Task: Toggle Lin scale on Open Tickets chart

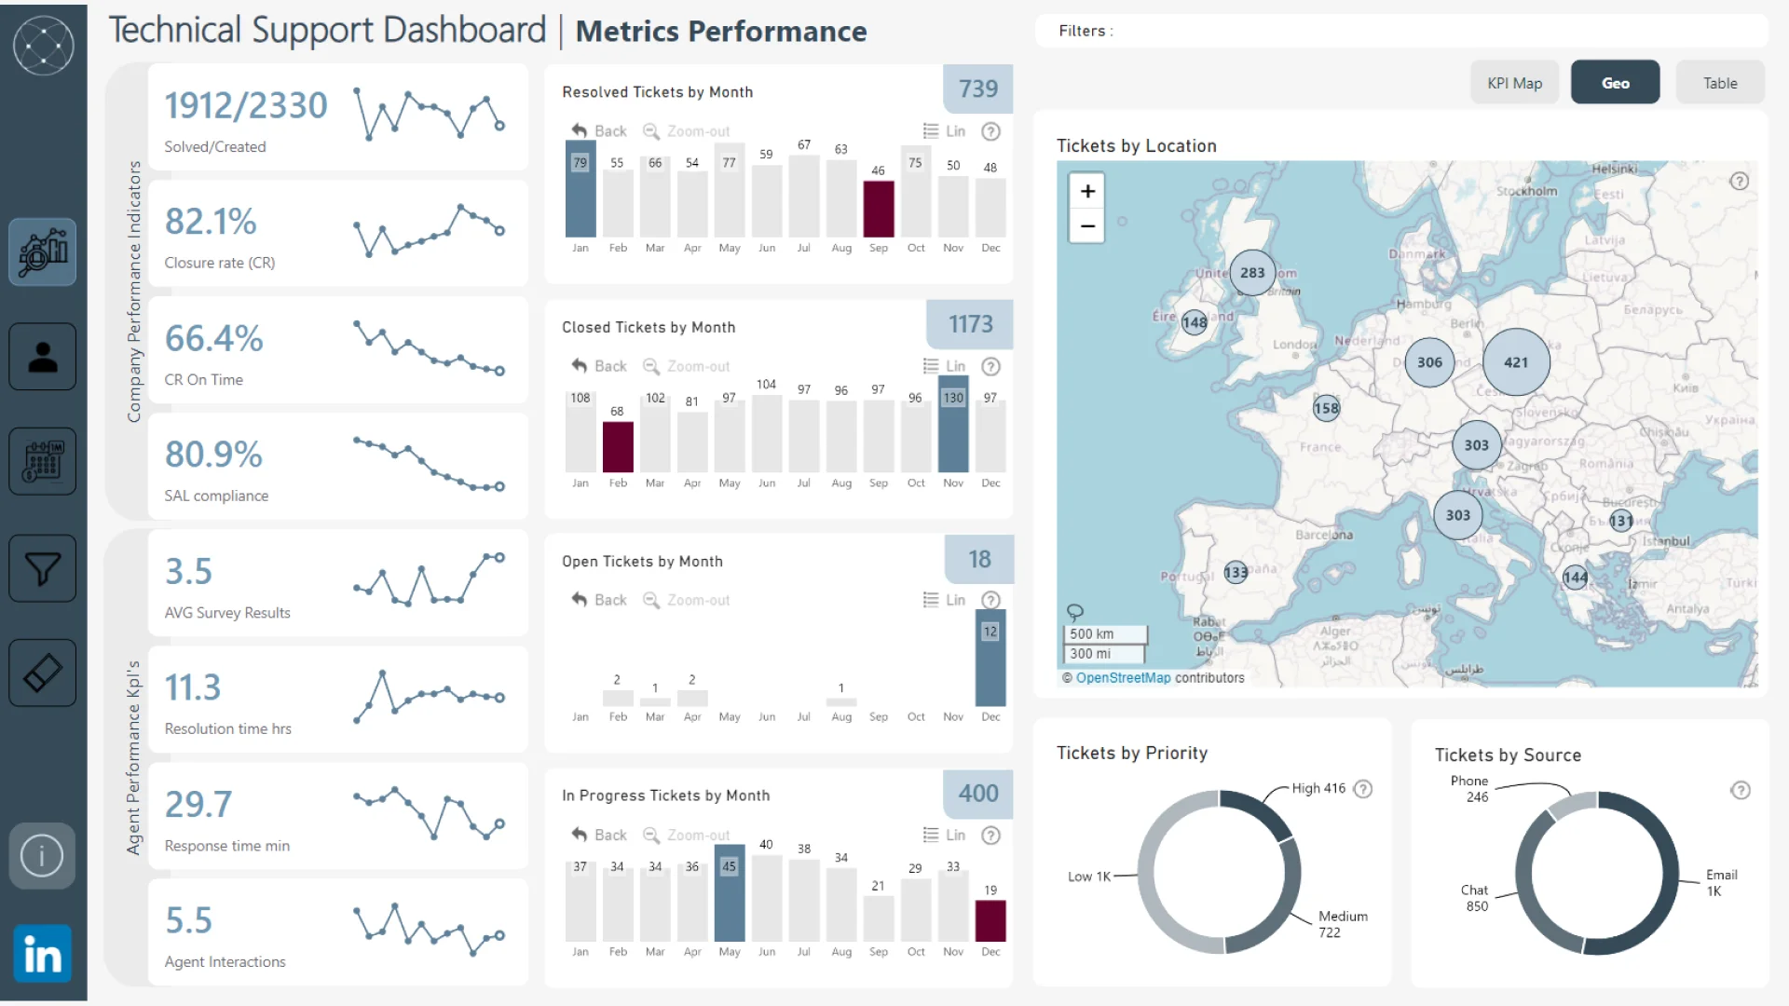Action: click(x=944, y=600)
